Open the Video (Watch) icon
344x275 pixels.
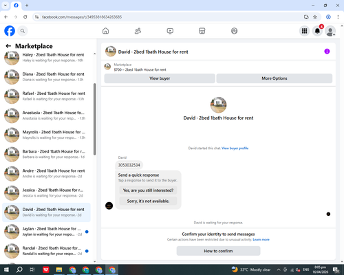coord(170,31)
